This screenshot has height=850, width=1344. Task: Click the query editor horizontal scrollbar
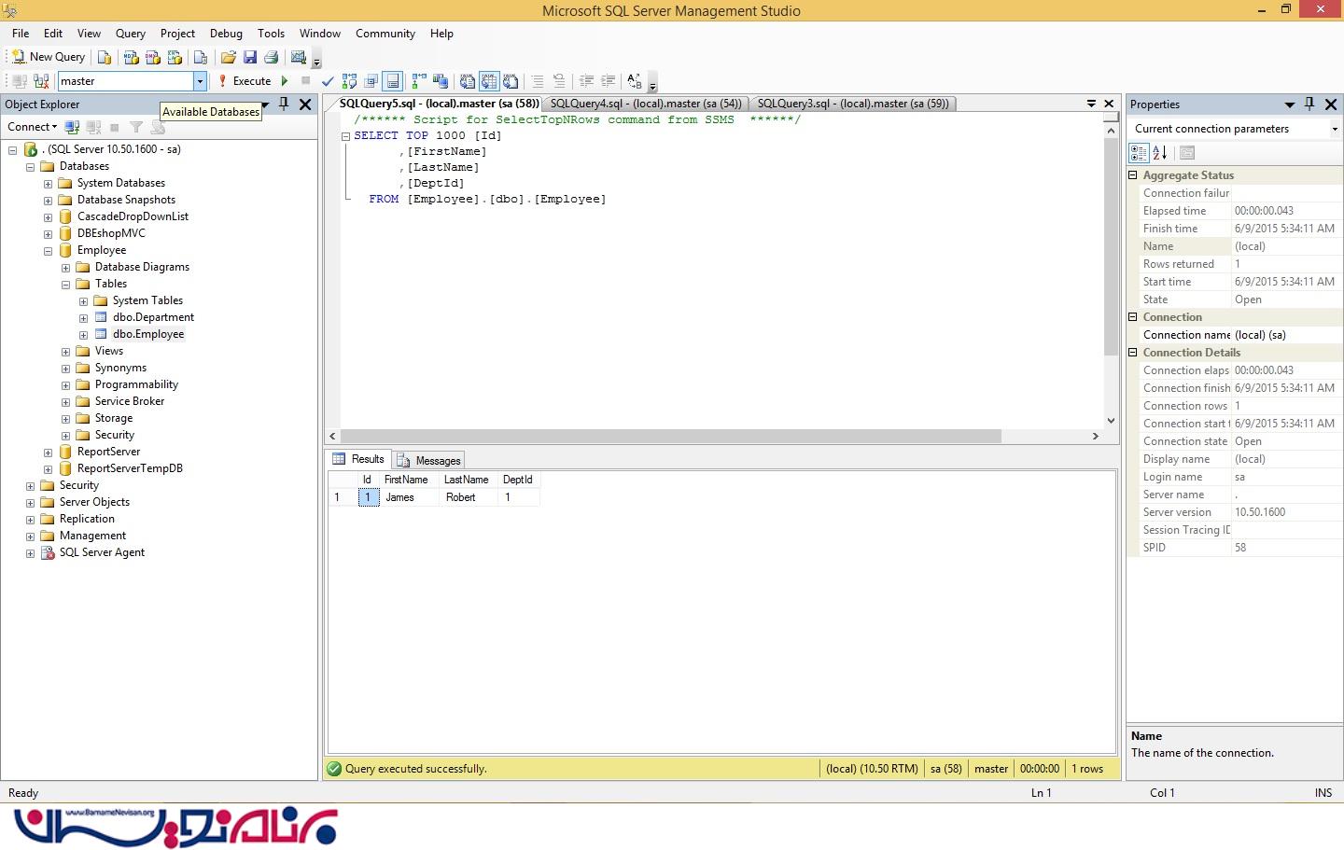pyautogui.click(x=670, y=437)
